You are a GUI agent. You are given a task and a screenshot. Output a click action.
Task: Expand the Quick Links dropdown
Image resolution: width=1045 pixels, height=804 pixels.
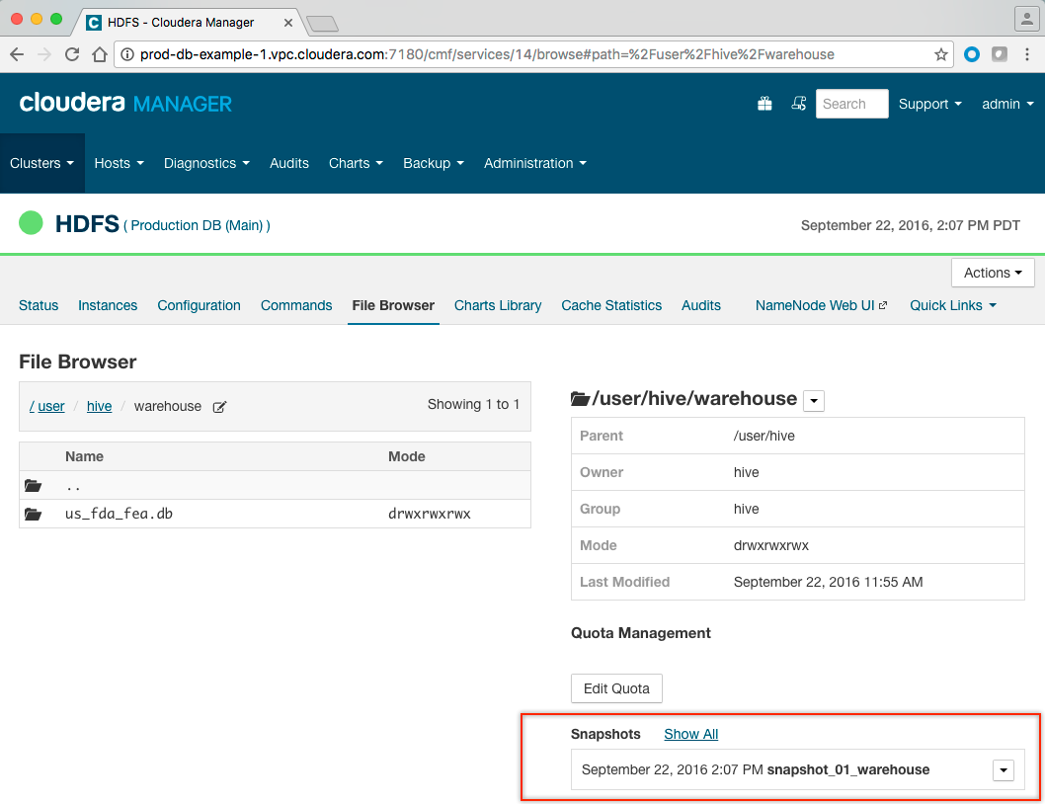pos(953,305)
